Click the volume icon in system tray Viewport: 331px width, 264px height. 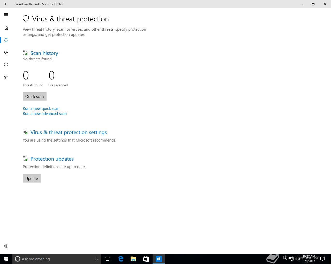pyautogui.click(x=298, y=259)
